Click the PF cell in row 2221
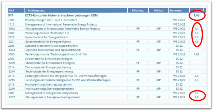 point(138,42)
